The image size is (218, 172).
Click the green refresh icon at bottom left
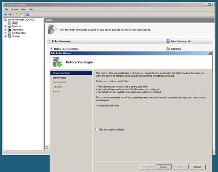click(47, 148)
